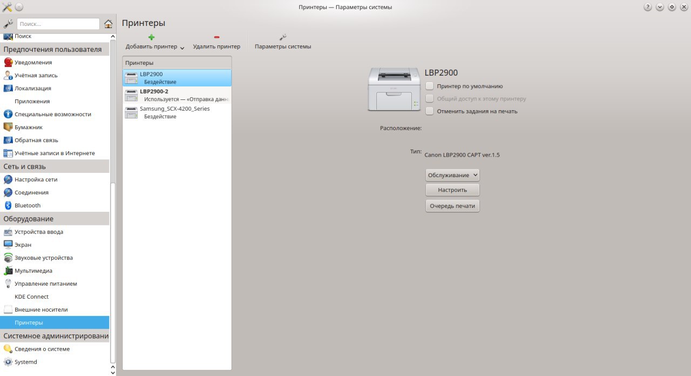Click the Управление питанием lightbulb icon
The width and height of the screenshot is (691, 376).
point(8,284)
